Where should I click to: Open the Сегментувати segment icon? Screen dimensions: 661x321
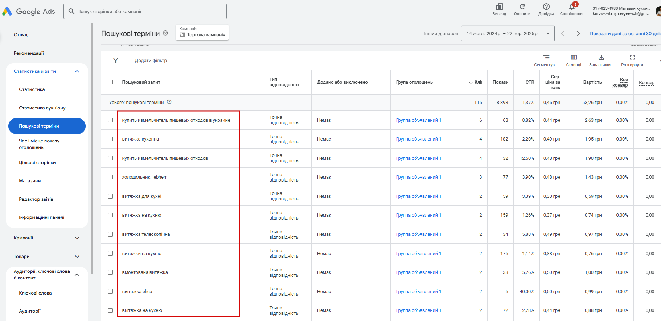pos(546,58)
